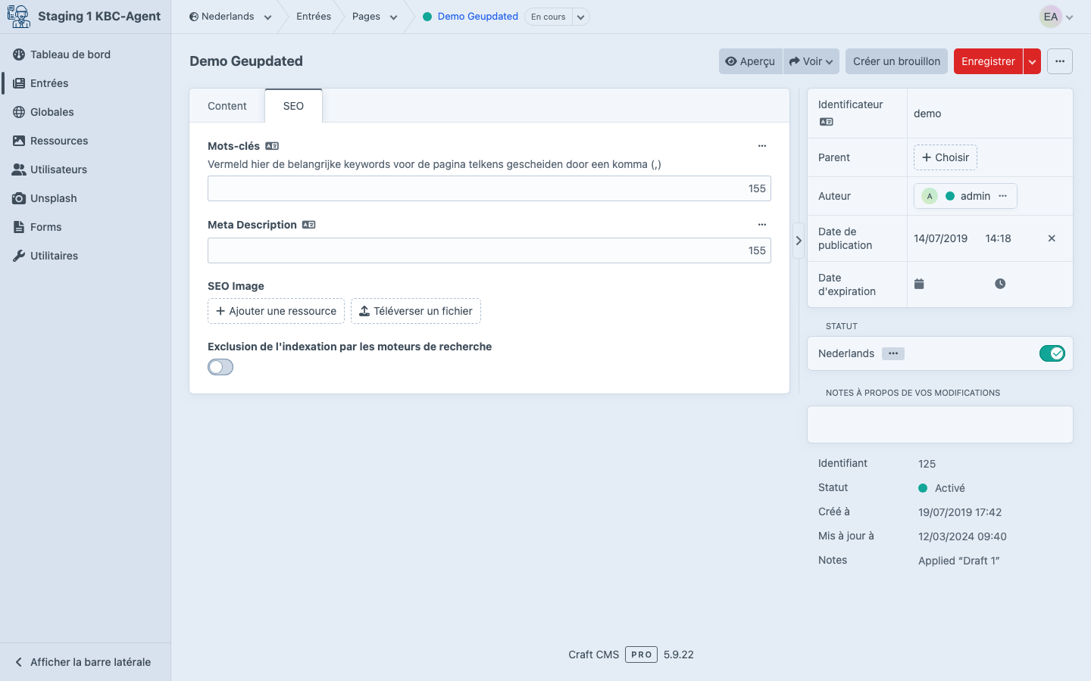Open the expiration time clock picker
This screenshot has width=1091, height=681.
(1000, 284)
